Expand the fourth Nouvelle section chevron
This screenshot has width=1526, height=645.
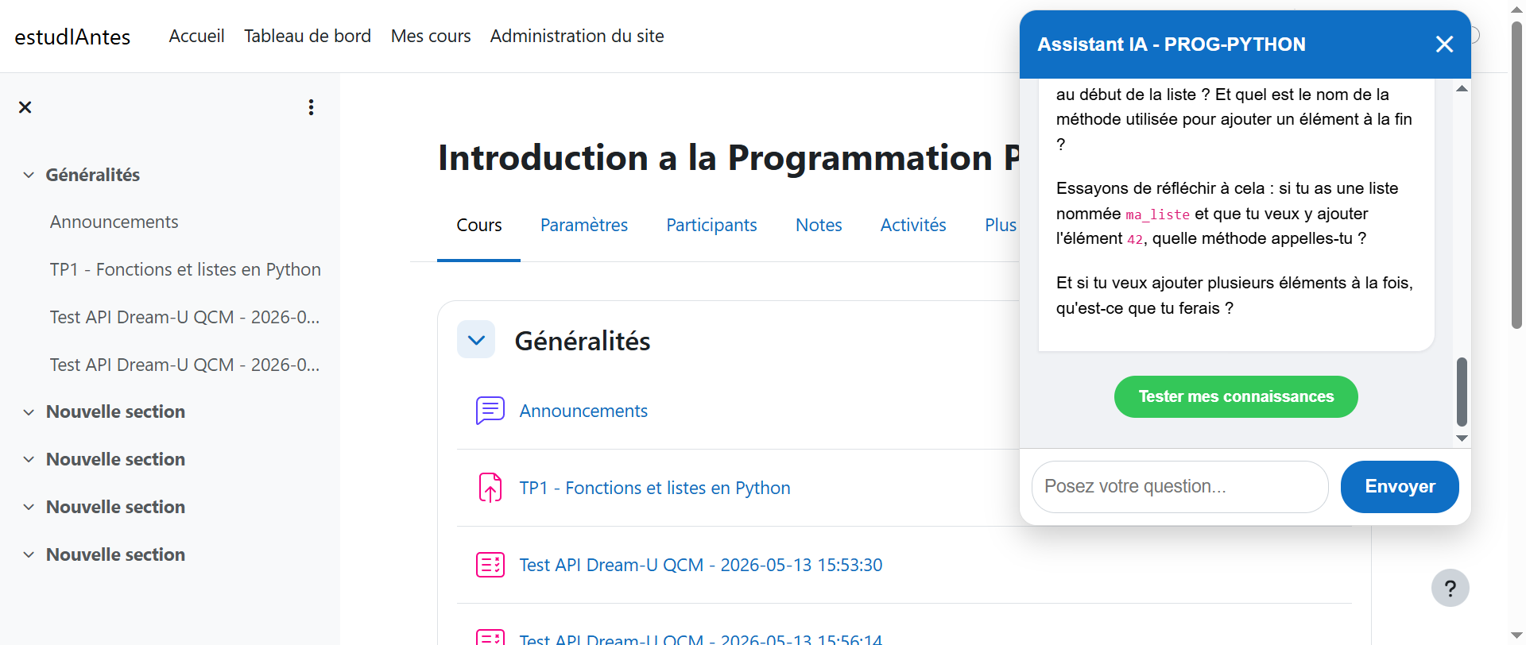[x=29, y=554]
